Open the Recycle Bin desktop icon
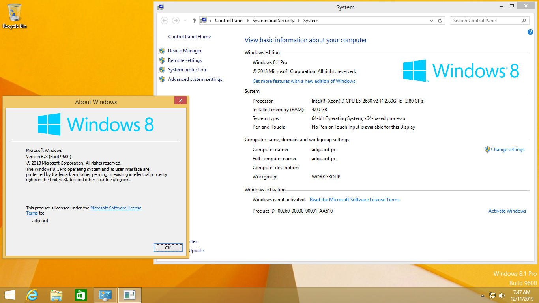 tap(15, 16)
